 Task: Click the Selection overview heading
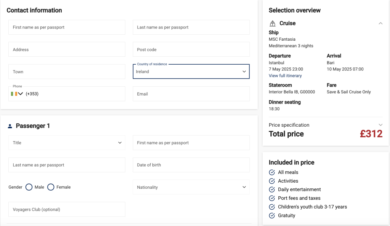pyautogui.click(x=294, y=10)
